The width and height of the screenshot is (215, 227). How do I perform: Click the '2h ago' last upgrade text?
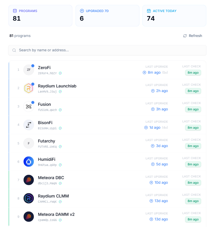point(162,91)
